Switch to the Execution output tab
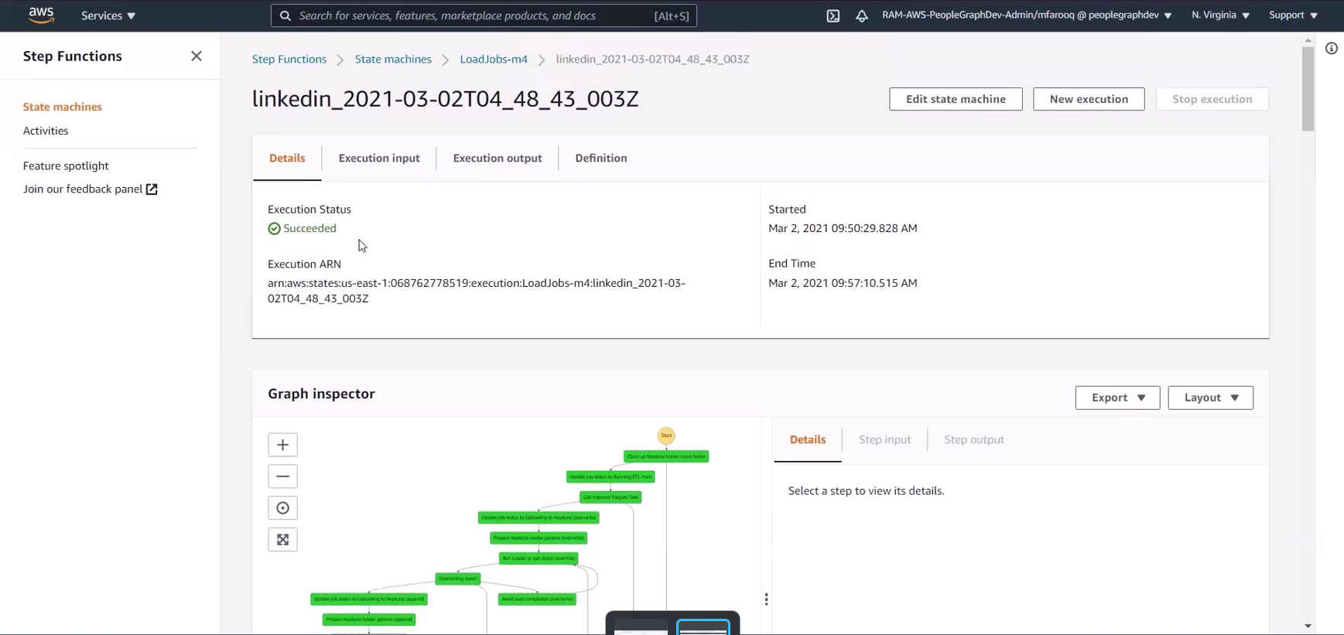 tap(498, 159)
